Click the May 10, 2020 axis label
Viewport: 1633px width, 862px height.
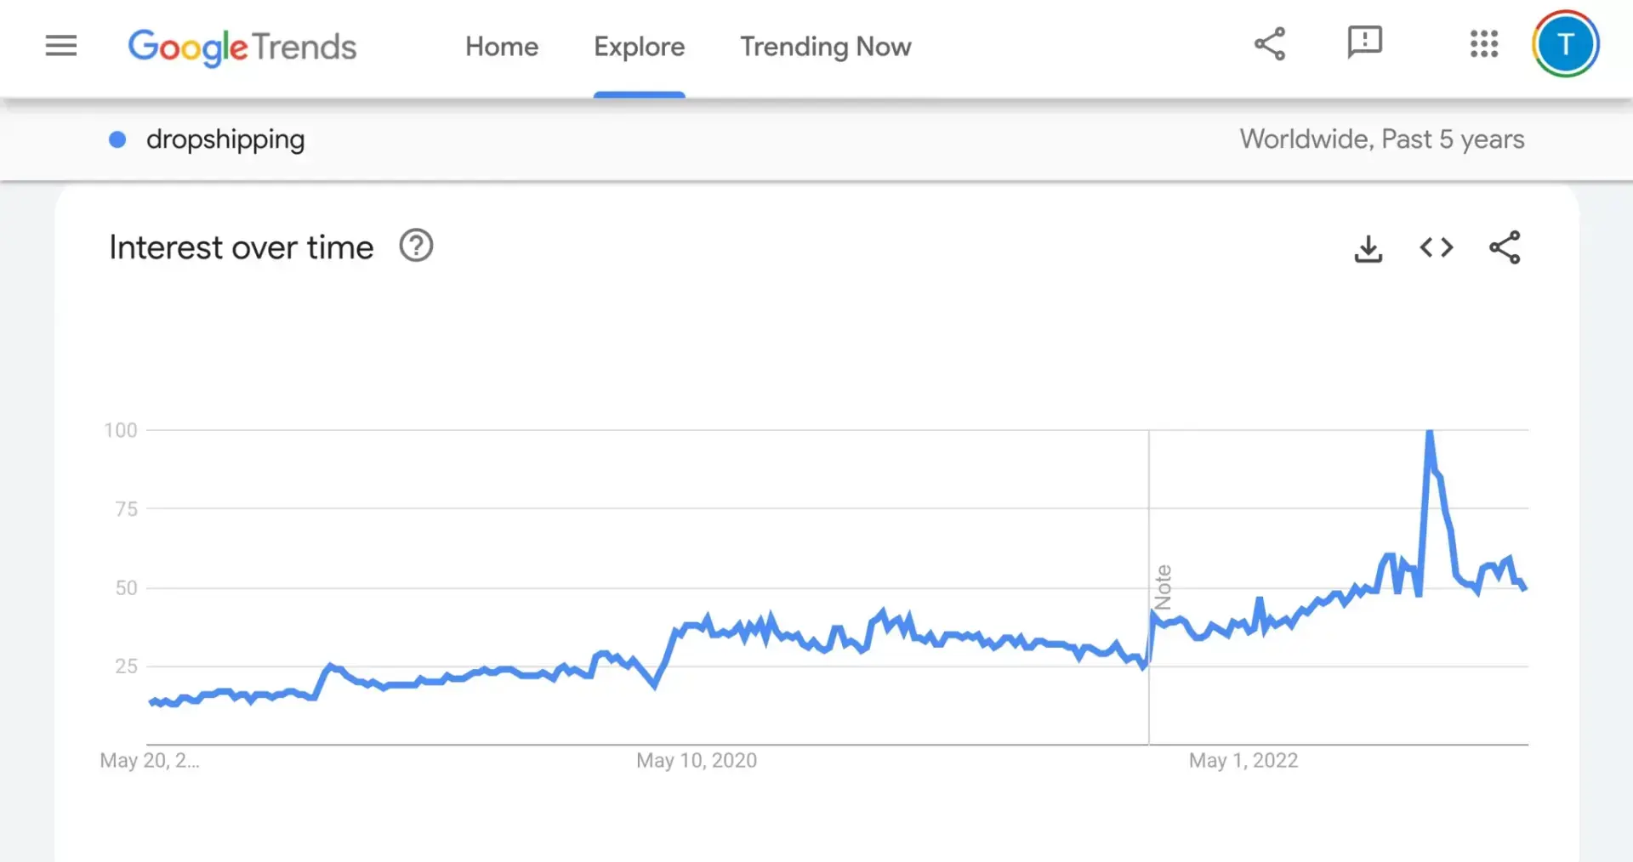tap(697, 760)
